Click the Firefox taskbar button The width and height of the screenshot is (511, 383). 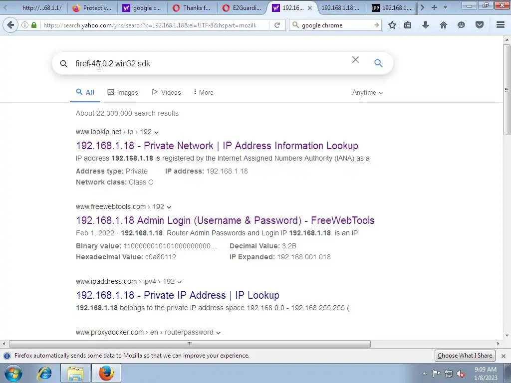click(x=106, y=373)
